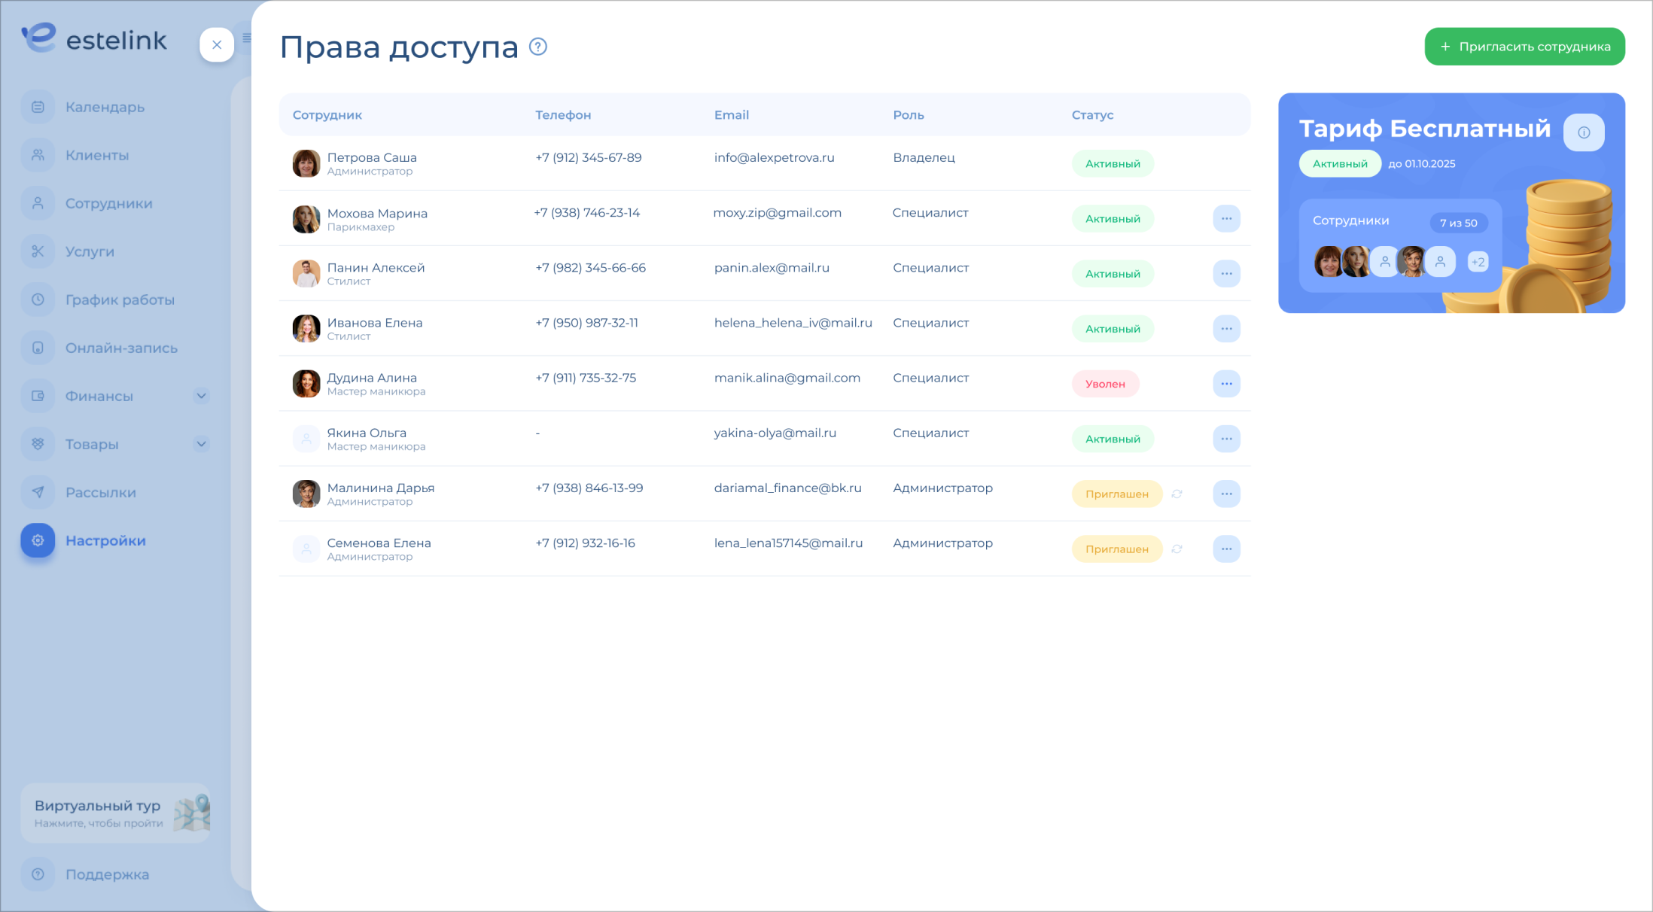Screen dimensions: 1653x912
Task: Click Активный badge for Петрова Саша
Action: [1113, 164]
